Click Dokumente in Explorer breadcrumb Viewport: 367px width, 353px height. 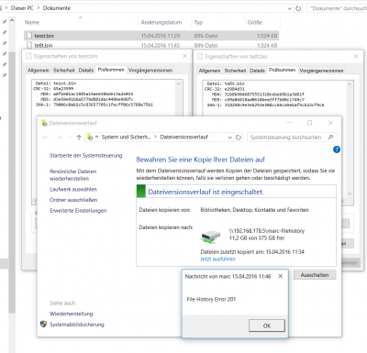point(57,8)
